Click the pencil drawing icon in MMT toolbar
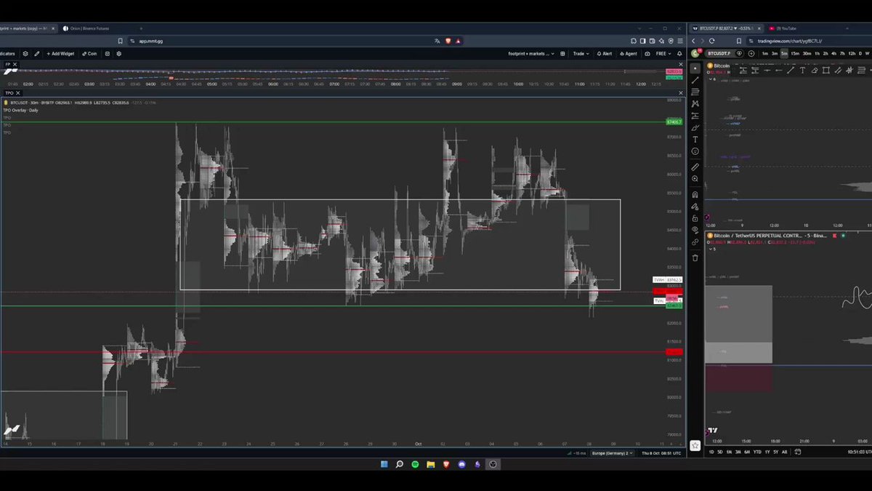The image size is (872, 491). pos(37,53)
